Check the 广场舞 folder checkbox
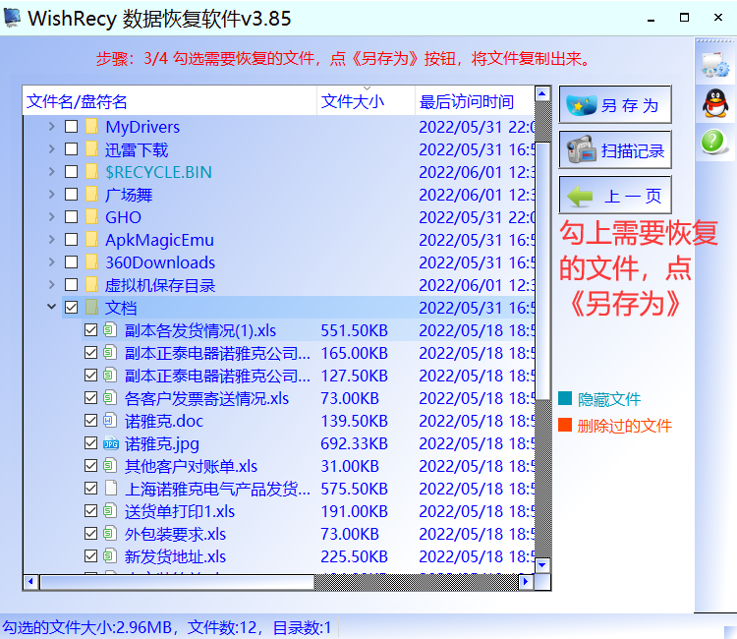The height and width of the screenshot is (639, 737). point(72,195)
